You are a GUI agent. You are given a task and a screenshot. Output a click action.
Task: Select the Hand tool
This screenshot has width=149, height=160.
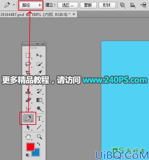tap(28, 137)
